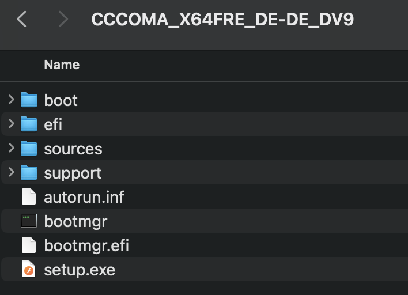Click the CCCOMA_X64FRE_DE-DE_DV9 window title
Image resolution: width=408 pixels, height=295 pixels.
[222, 20]
